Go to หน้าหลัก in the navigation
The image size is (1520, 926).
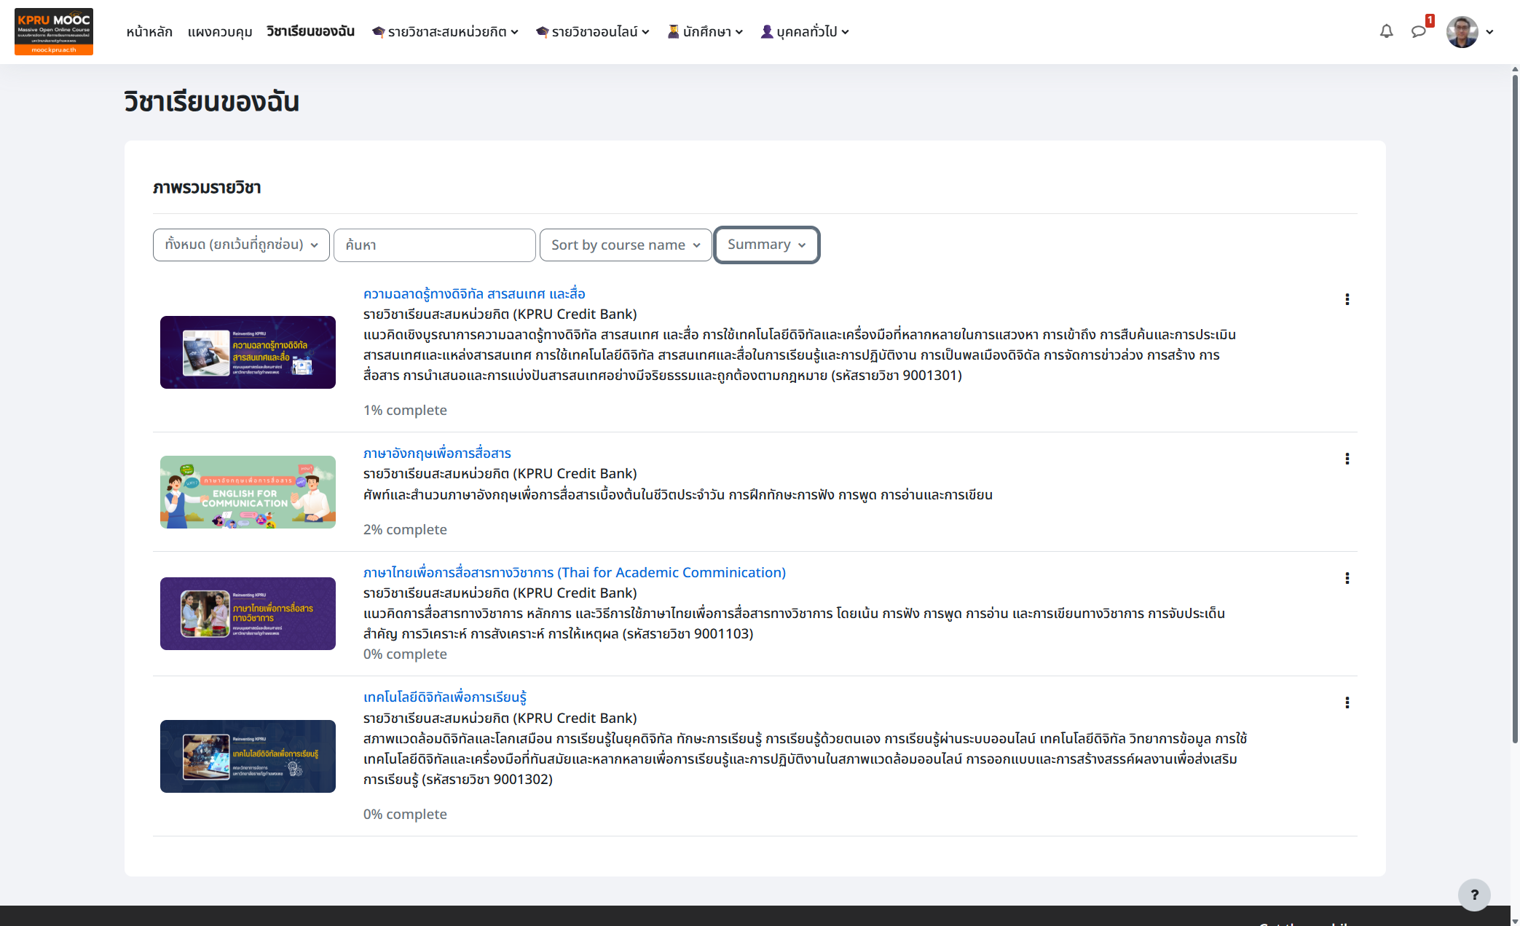coord(149,31)
